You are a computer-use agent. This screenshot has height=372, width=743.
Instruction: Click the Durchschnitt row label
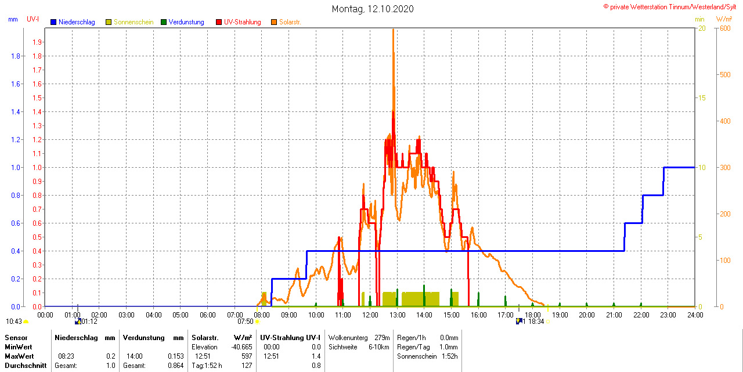pos(26,365)
